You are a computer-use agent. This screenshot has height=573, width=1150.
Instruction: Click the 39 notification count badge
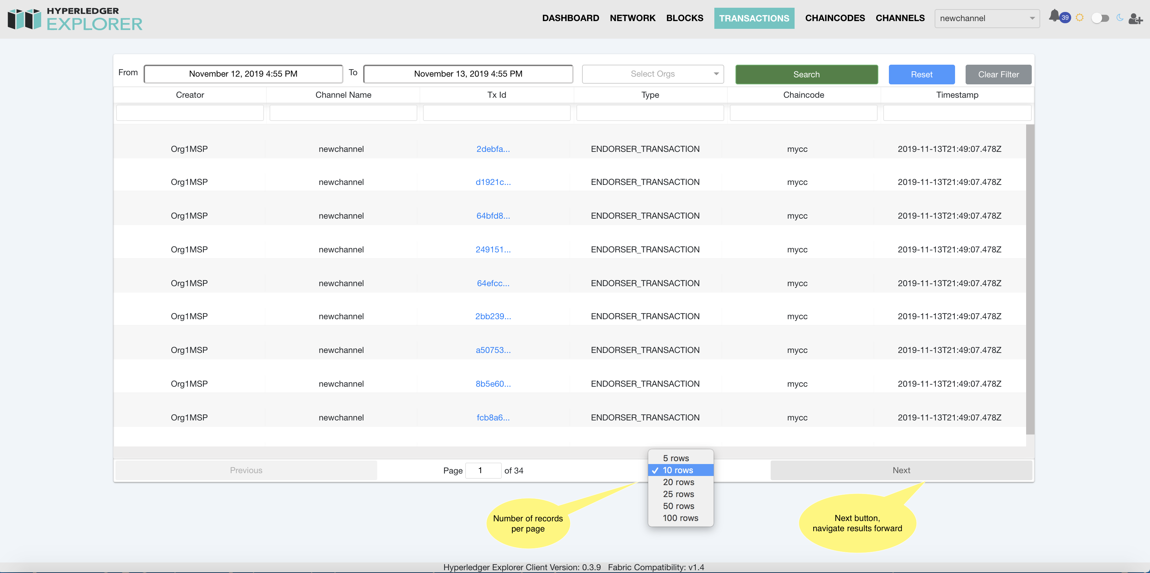(x=1065, y=18)
